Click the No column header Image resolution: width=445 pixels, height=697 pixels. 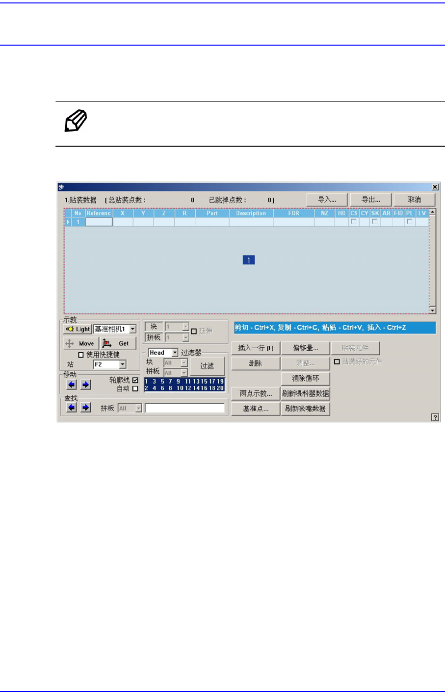point(78,213)
